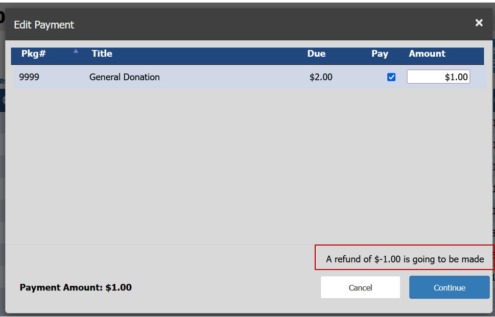Click the refund notice message
The image size is (495, 317).
coord(405,259)
